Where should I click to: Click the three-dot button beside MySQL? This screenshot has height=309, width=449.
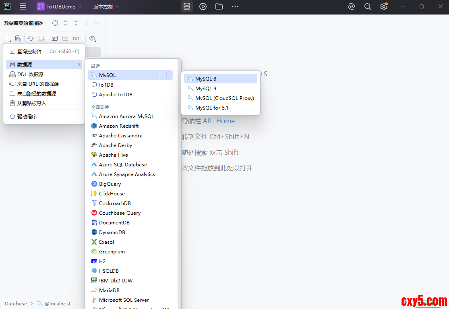coord(166,75)
